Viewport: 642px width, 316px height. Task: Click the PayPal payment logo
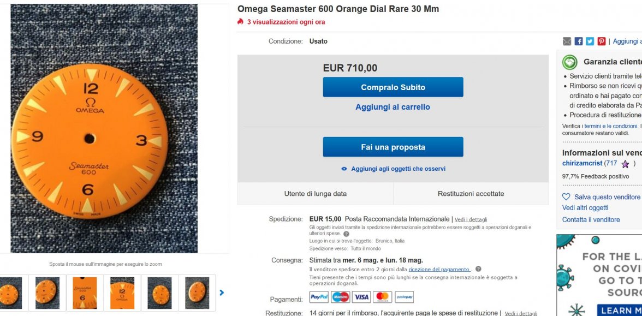[x=319, y=297]
